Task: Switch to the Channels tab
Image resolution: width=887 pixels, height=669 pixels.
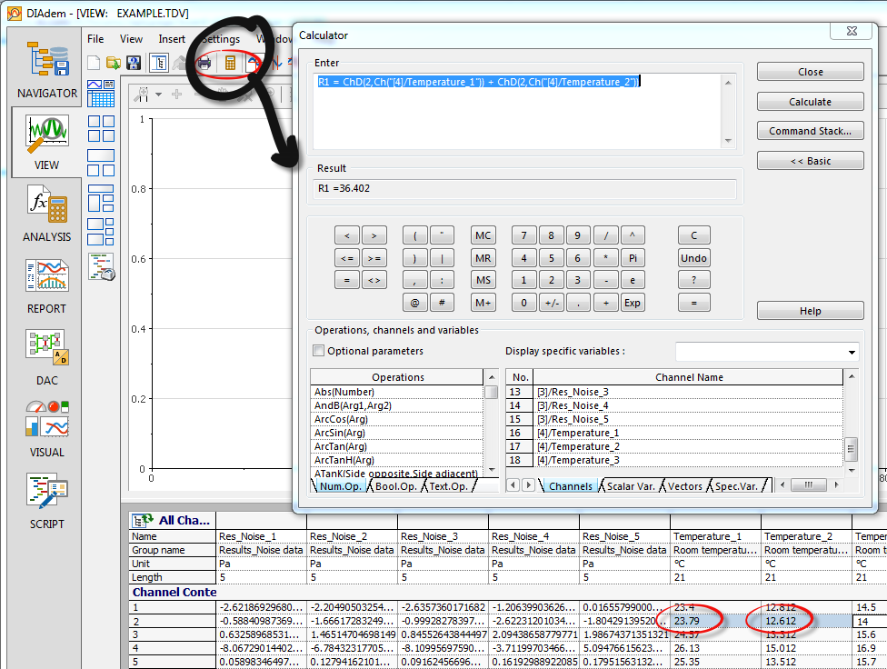Action: (570, 486)
